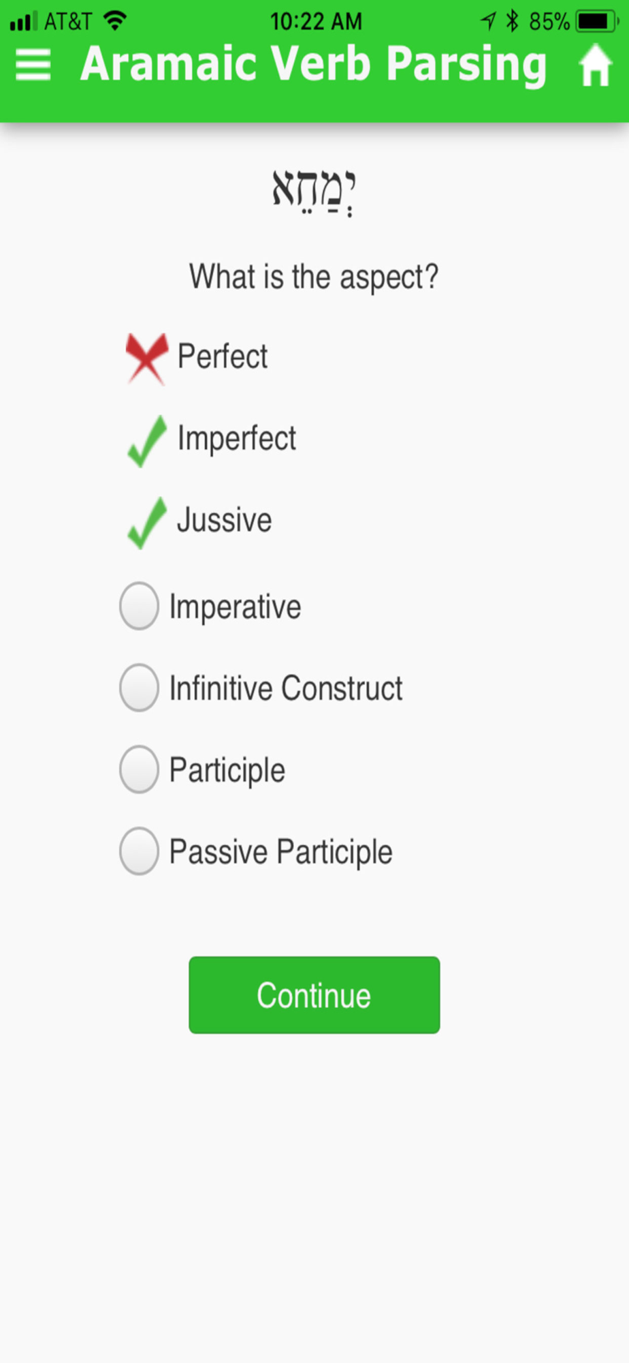Tap the Home icon

point(595,65)
